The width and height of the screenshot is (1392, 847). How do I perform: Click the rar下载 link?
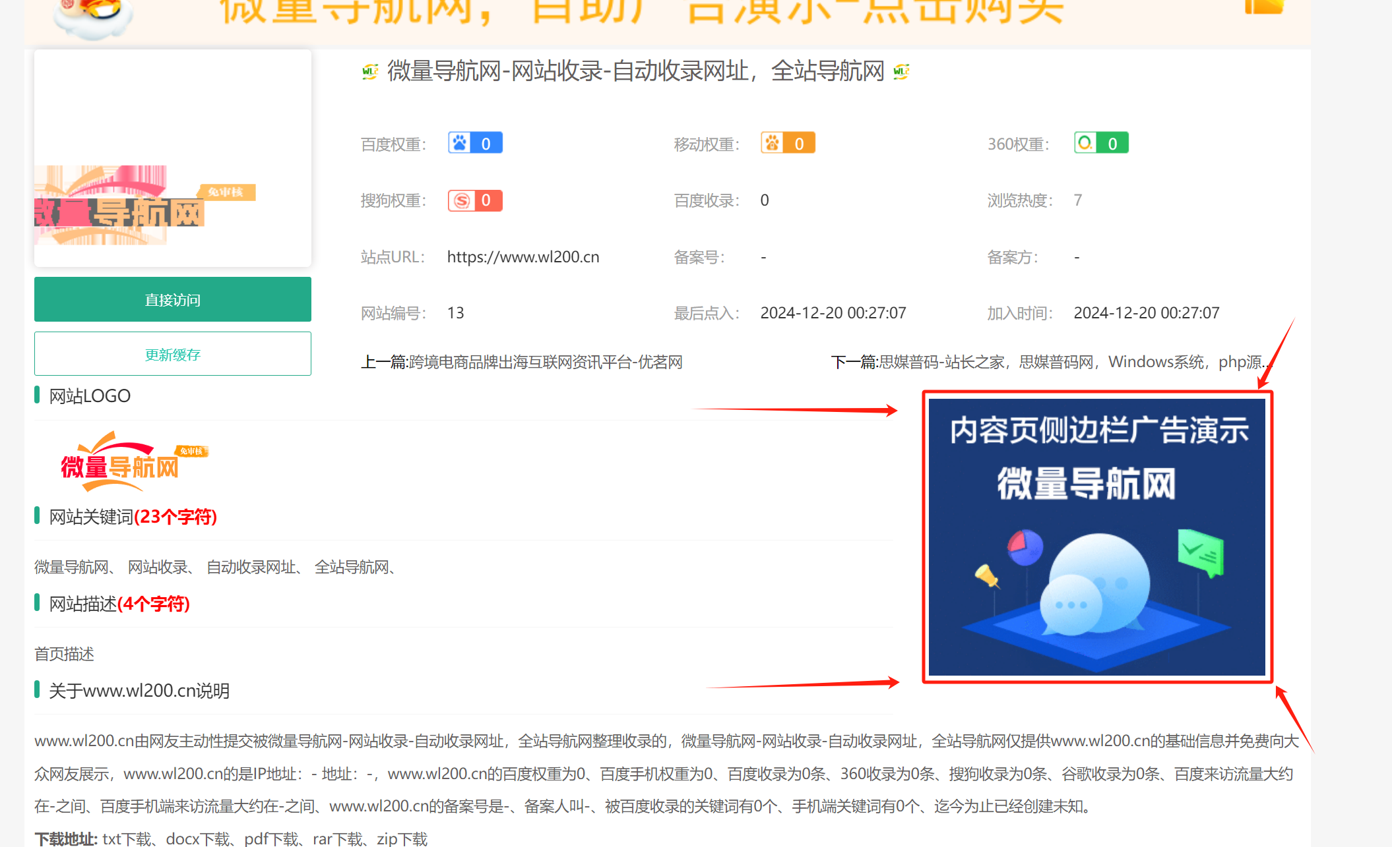(338, 838)
